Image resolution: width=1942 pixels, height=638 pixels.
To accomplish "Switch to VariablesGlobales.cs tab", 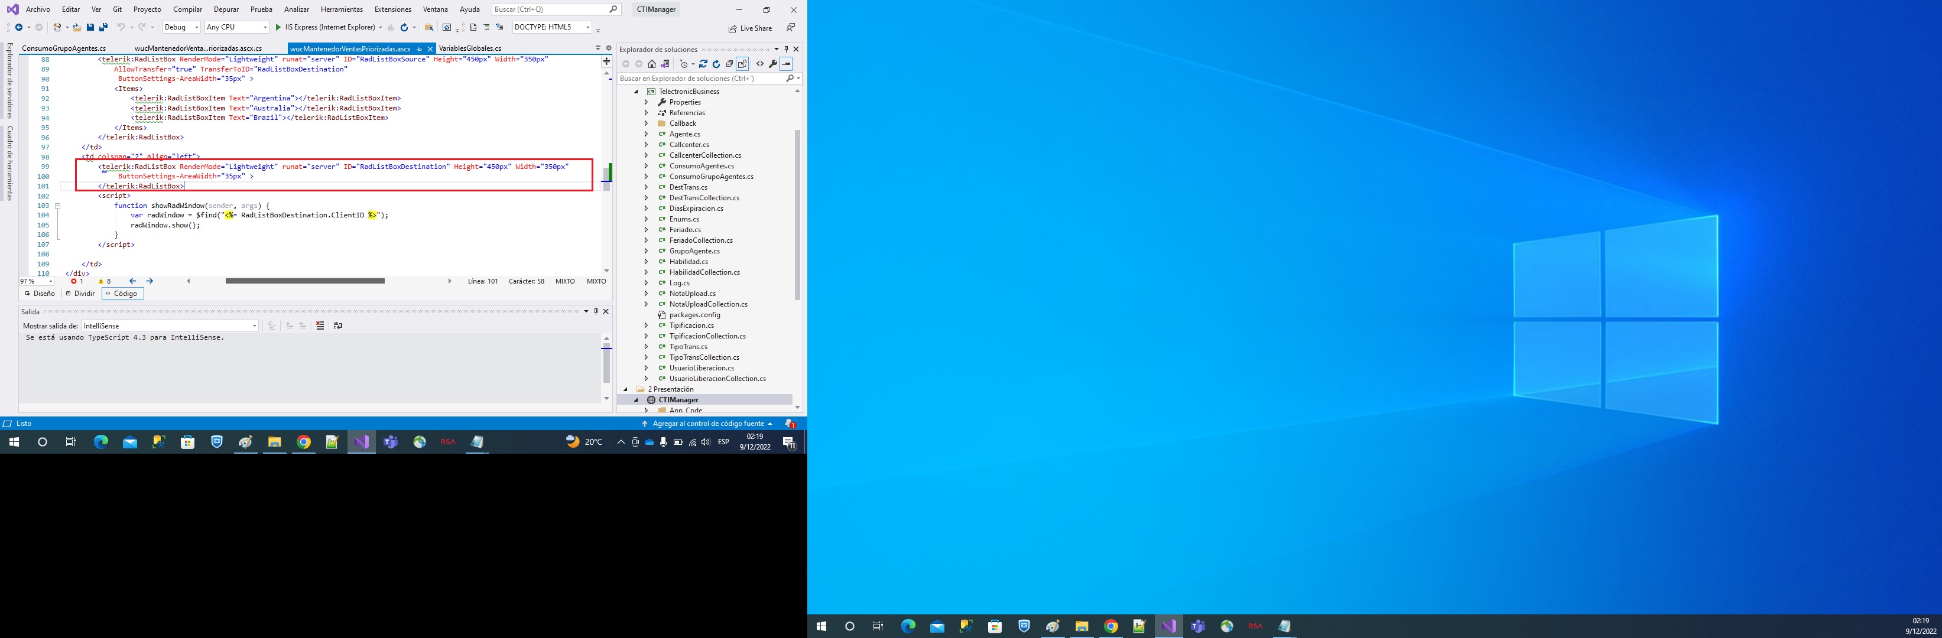I will [x=470, y=48].
